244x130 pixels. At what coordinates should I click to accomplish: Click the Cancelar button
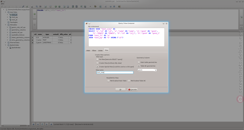132,89
